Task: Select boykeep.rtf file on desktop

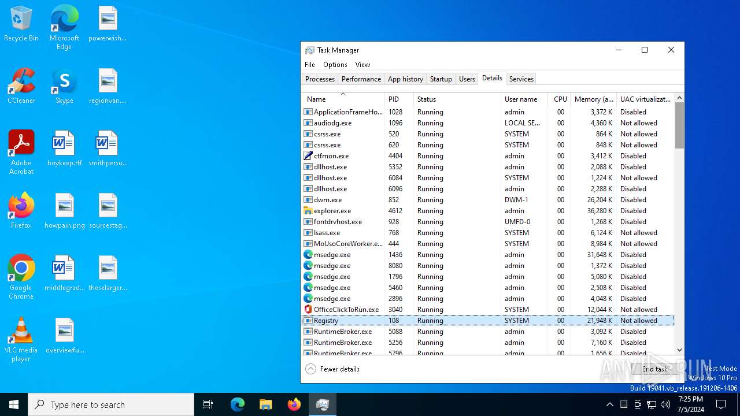Action: pos(64,148)
